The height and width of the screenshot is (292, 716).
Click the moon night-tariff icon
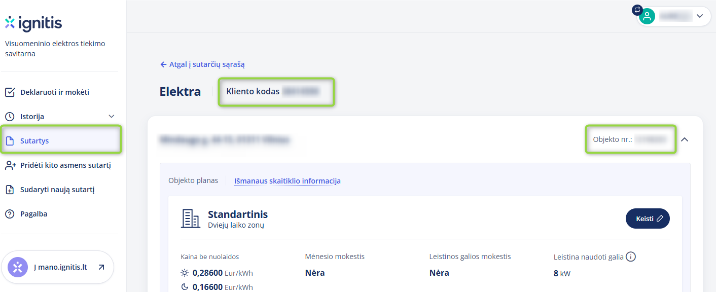[x=185, y=287]
